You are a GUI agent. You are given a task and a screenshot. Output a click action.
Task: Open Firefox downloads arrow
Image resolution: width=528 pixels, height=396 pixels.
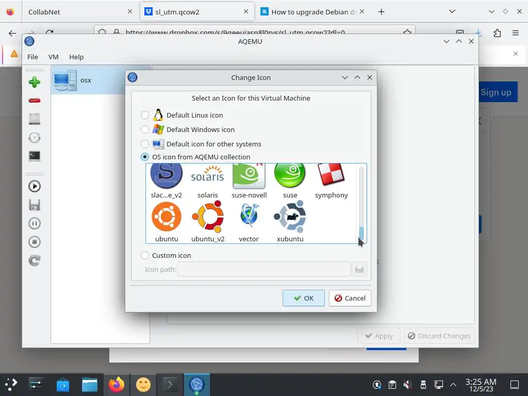click(x=478, y=33)
